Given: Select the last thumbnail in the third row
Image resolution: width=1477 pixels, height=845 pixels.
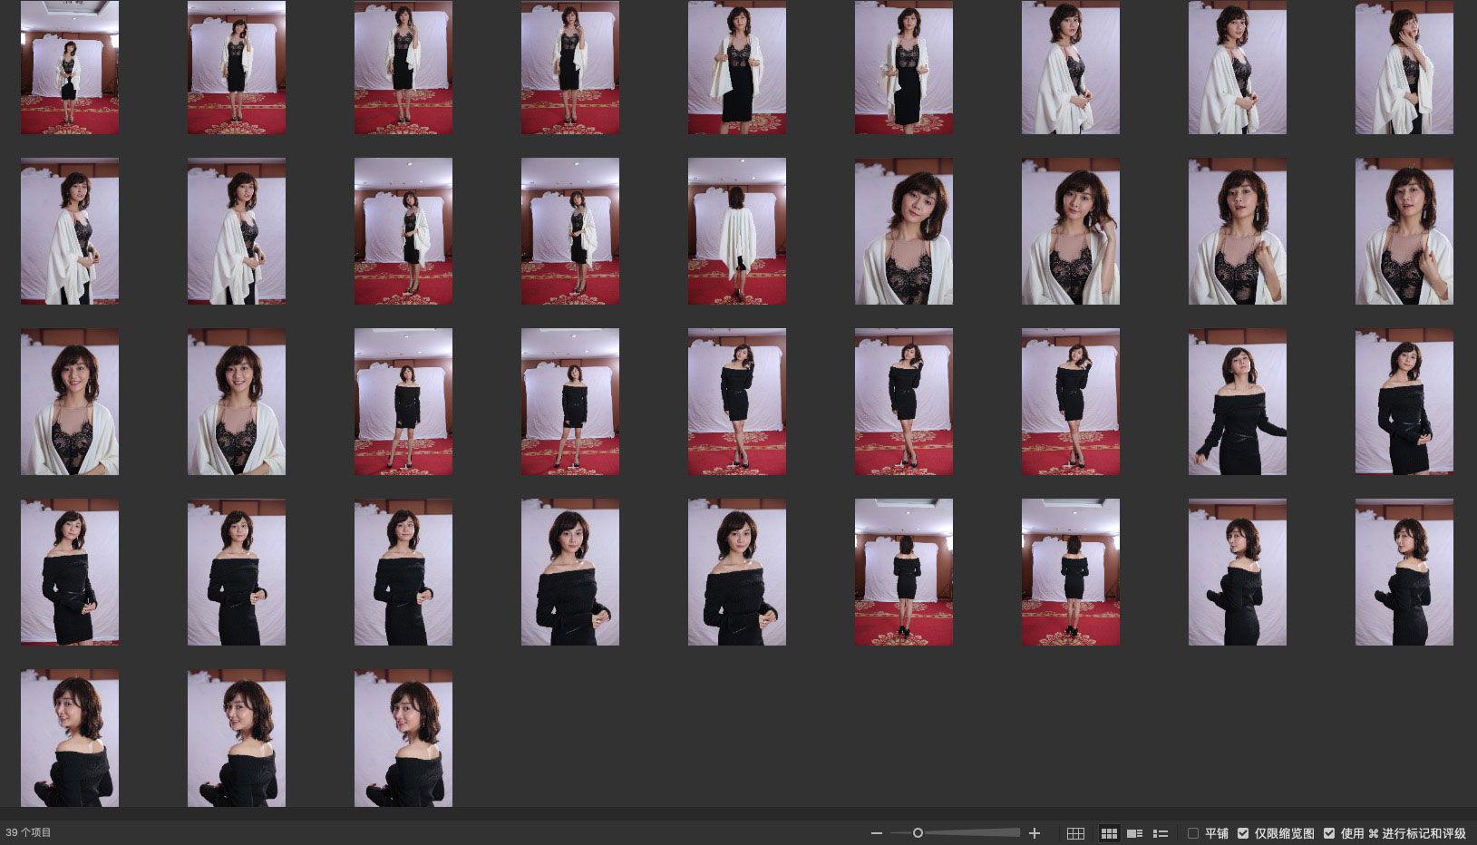Looking at the screenshot, I should pyautogui.click(x=1404, y=402).
